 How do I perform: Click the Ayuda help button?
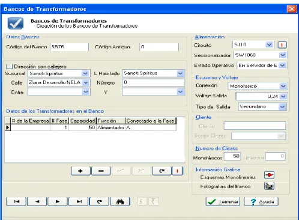point(261,202)
